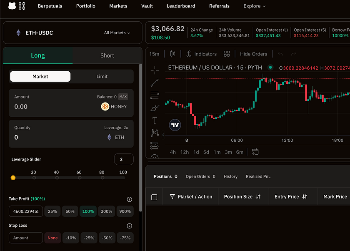
Task: Switch order type to Limit
Action: [102, 76]
